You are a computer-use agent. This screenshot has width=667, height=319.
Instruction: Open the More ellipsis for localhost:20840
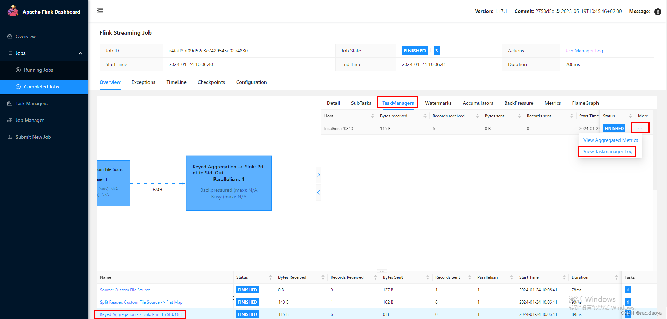640,128
